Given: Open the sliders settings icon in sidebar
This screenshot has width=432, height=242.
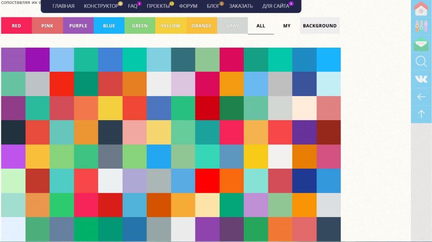Looking at the screenshot, I should tap(421, 26).
